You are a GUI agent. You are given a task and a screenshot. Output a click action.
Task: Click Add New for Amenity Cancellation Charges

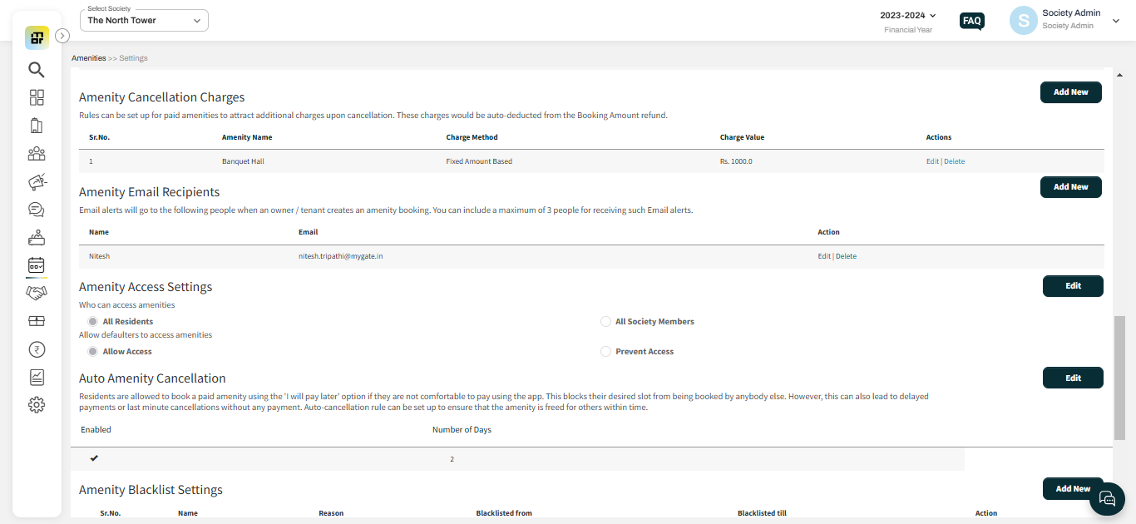point(1070,92)
